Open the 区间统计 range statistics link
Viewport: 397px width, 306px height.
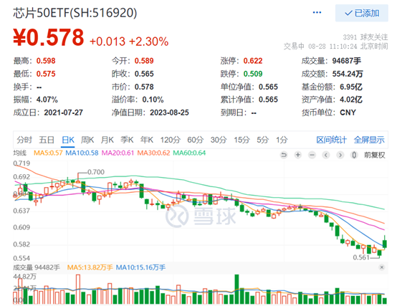(x=331, y=140)
